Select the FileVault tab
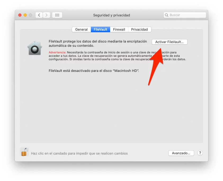The image size is (223, 181). [100, 29]
